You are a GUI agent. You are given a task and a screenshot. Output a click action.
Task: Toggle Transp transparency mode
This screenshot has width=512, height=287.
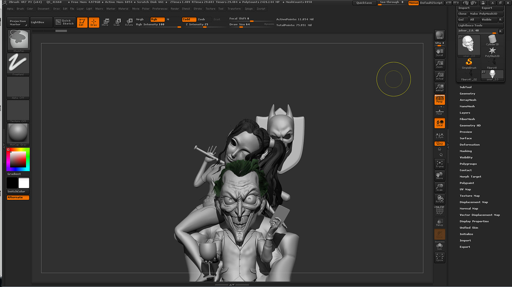pos(439,222)
